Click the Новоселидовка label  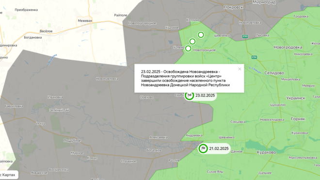coord(272,119)
